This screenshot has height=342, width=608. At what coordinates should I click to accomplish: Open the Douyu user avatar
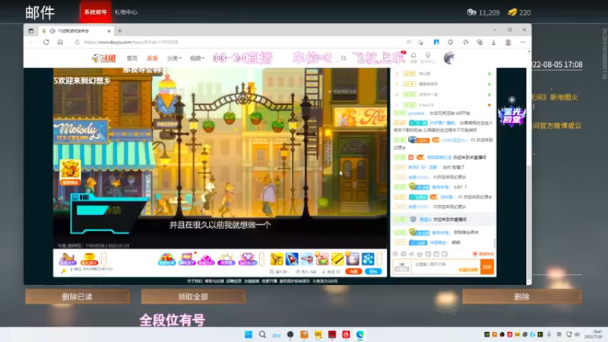[448, 58]
